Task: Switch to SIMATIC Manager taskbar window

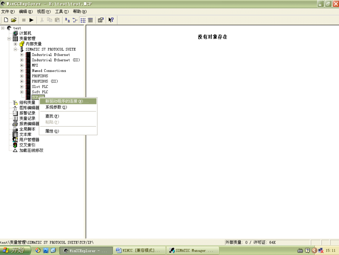Action: point(193,251)
